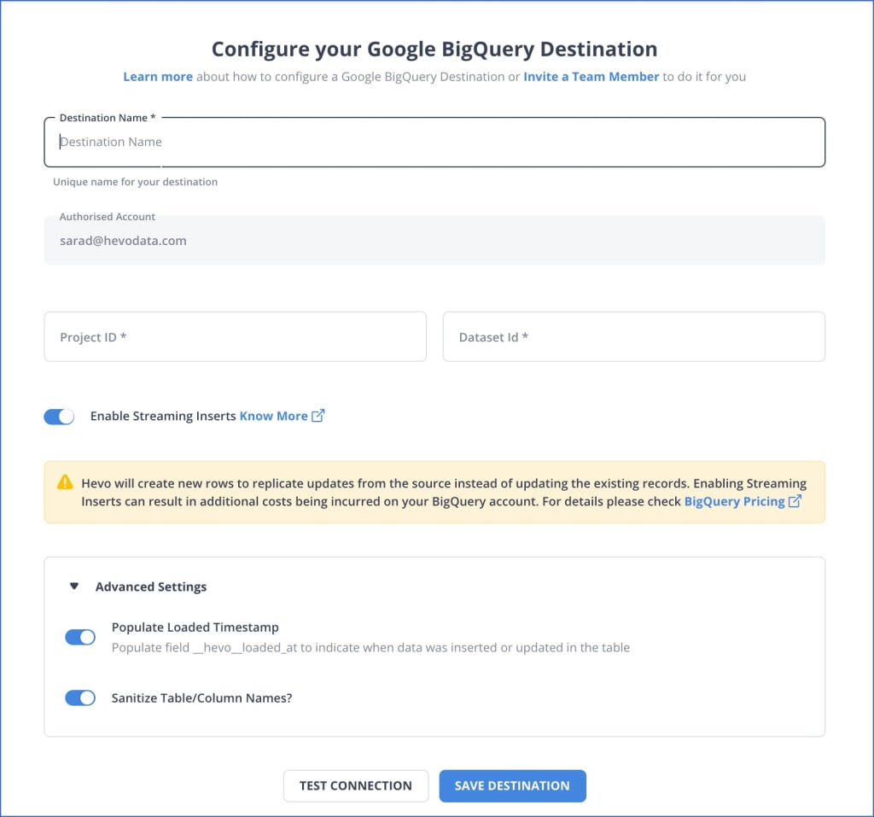Click the Test Connection button

point(356,785)
